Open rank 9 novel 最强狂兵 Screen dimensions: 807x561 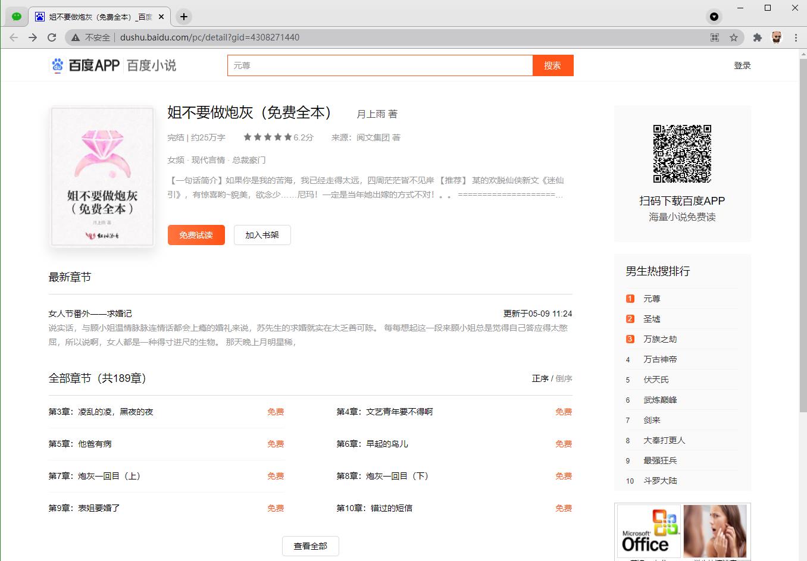point(660,460)
